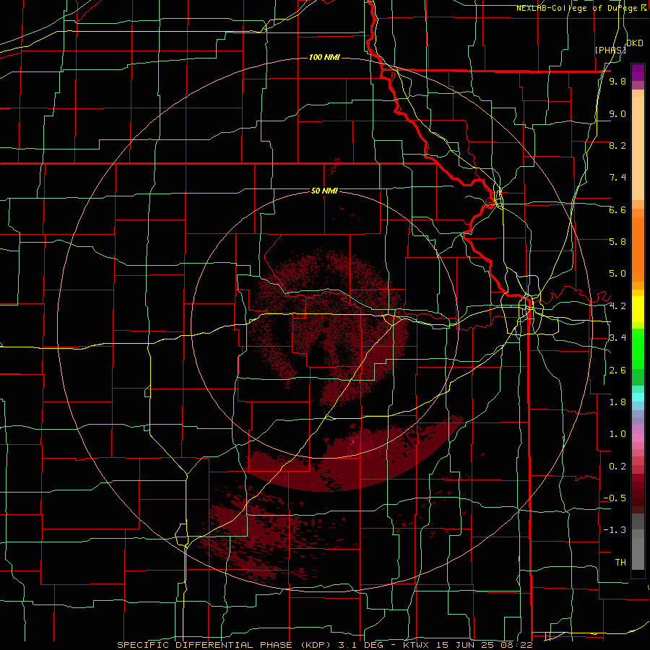Click the 8.2 value on the color scale
Screen dimensions: 650x650
click(x=617, y=146)
